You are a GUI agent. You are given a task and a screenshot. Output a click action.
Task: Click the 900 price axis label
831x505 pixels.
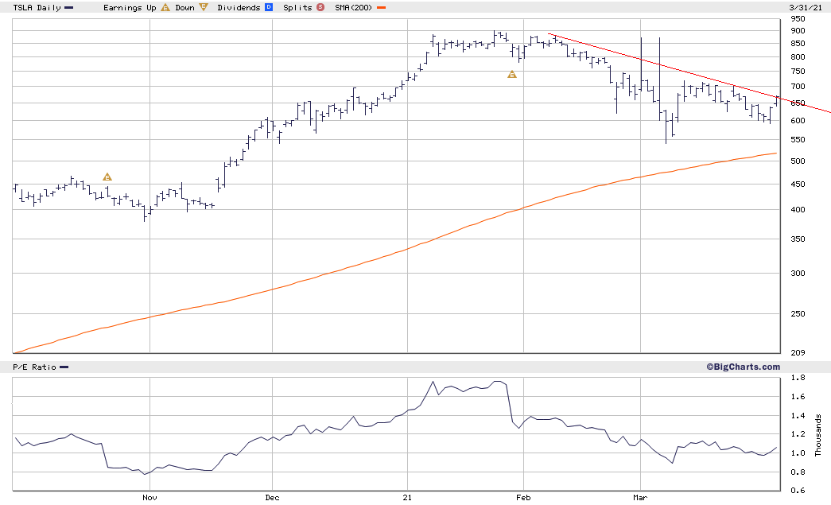click(x=798, y=31)
